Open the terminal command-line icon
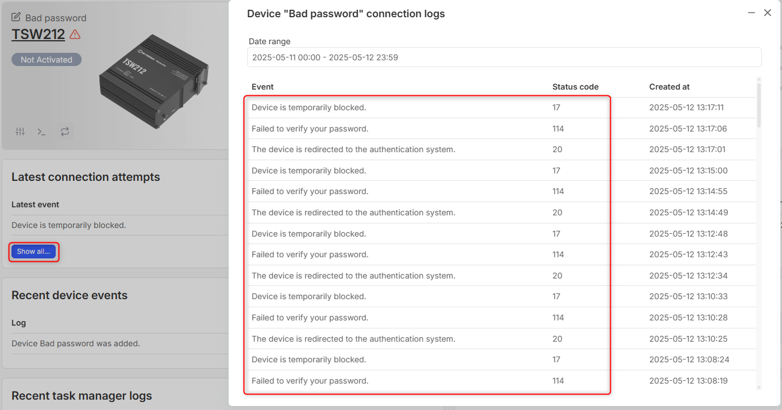782x410 pixels. pyautogui.click(x=41, y=131)
